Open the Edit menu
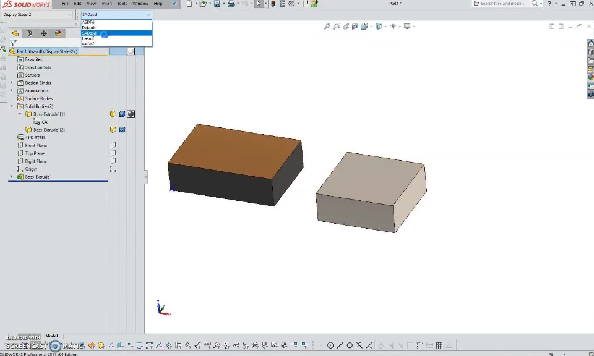The image size is (594, 356). pos(78,4)
